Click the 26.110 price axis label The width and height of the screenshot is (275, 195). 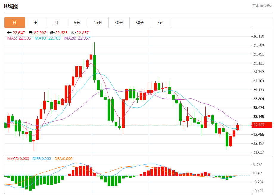pos(259,36)
